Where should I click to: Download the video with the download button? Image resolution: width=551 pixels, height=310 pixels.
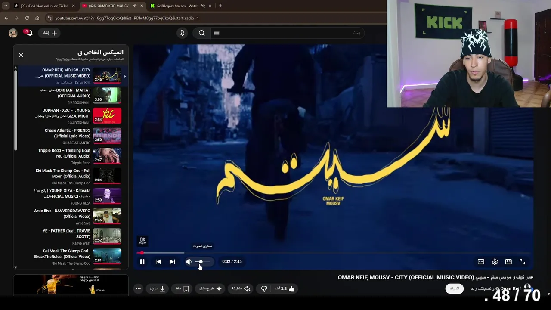click(x=158, y=289)
